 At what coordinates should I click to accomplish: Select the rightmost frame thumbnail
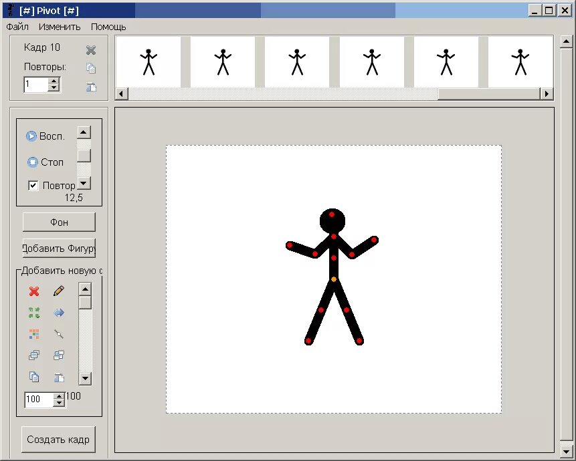point(520,61)
